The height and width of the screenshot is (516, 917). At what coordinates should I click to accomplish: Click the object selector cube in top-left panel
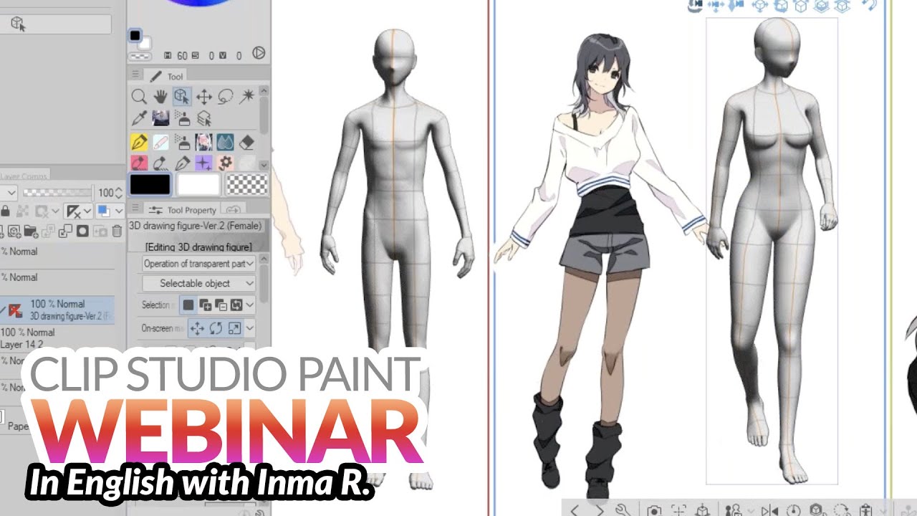[18, 24]
